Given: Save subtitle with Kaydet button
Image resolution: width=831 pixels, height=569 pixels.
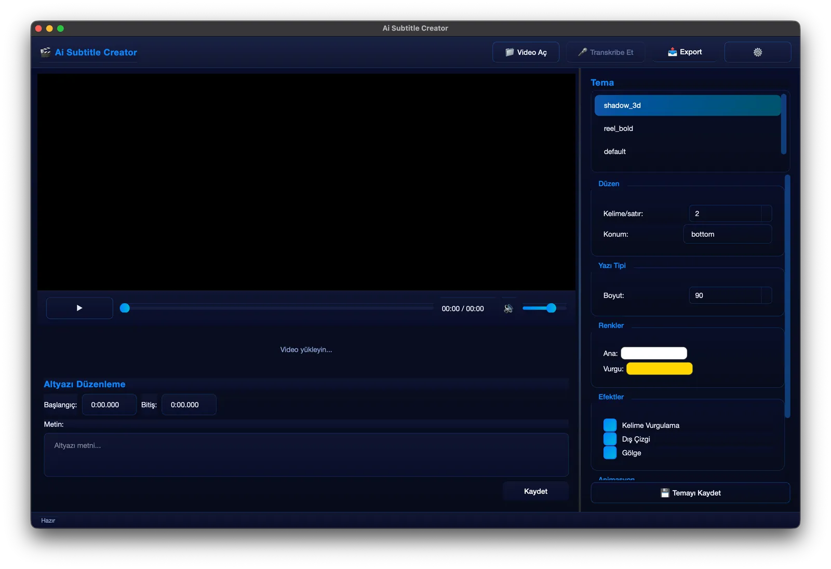Looking at the screenshot, I should (535, 491).
